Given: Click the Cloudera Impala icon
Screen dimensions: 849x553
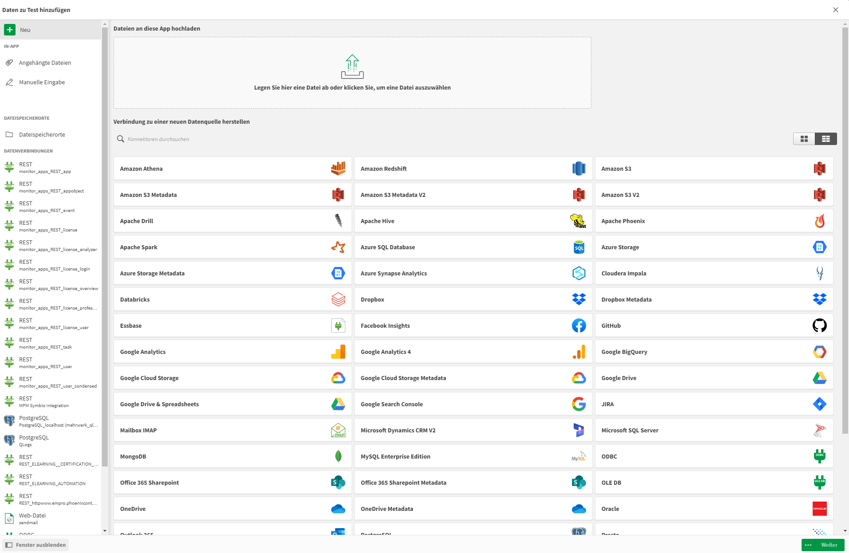Looking at the screenshot, I should coord(819,273).
